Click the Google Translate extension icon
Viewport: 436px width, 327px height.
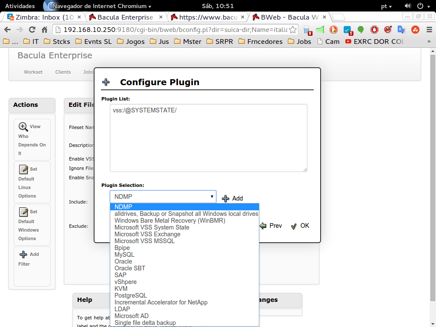tap(401, 29)
